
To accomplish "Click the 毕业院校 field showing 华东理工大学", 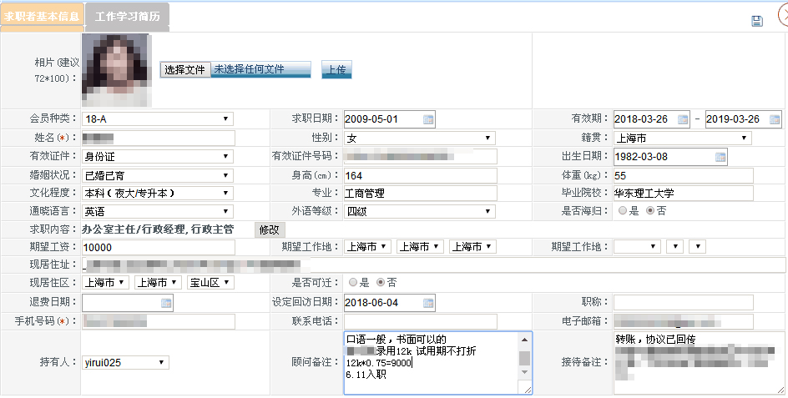I will [684, 193].
